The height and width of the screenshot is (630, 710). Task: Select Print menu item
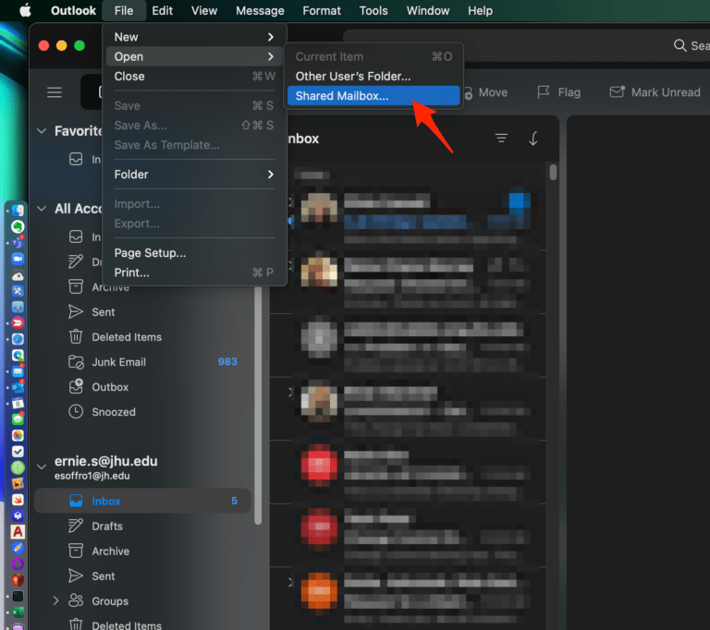pyautogui.click(x=194, y=273)
